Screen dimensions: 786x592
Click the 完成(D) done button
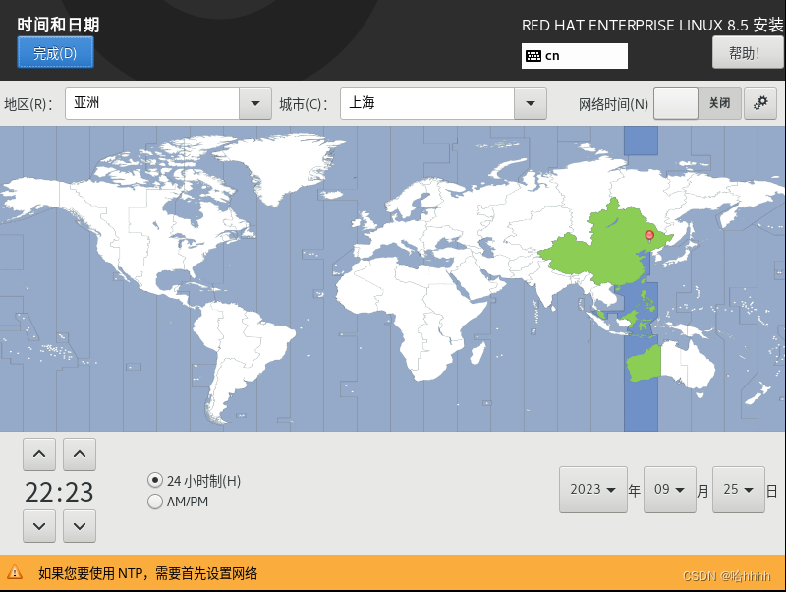point(55,52)
